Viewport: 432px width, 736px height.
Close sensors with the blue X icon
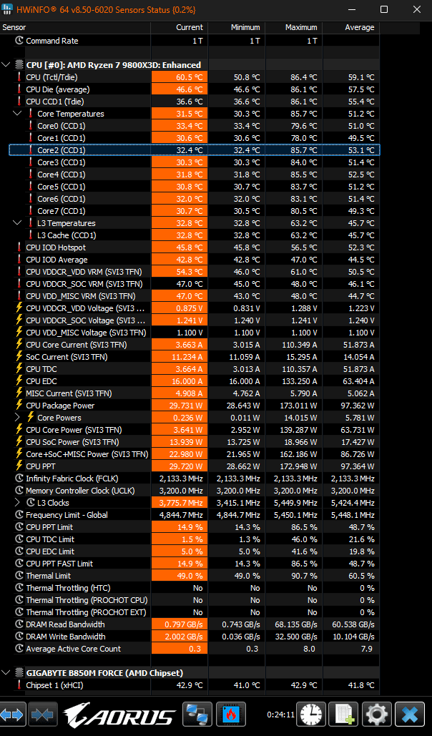[410, 715]
